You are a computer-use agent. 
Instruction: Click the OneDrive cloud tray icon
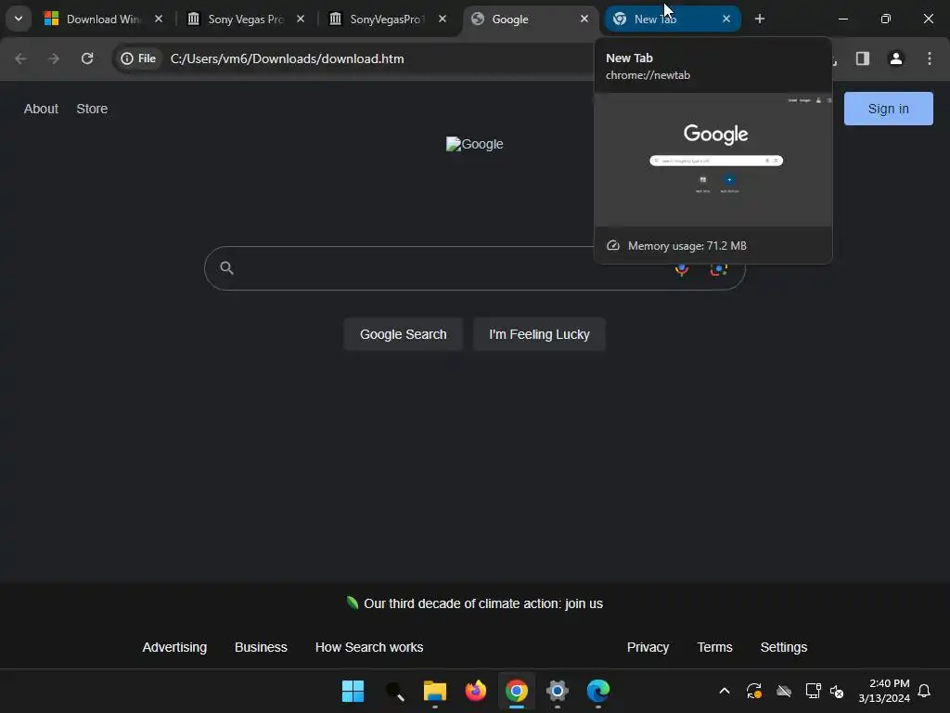coord(784,691)
